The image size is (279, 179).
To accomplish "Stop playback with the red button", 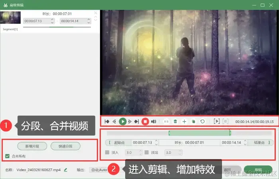I will tap(145, 122).
